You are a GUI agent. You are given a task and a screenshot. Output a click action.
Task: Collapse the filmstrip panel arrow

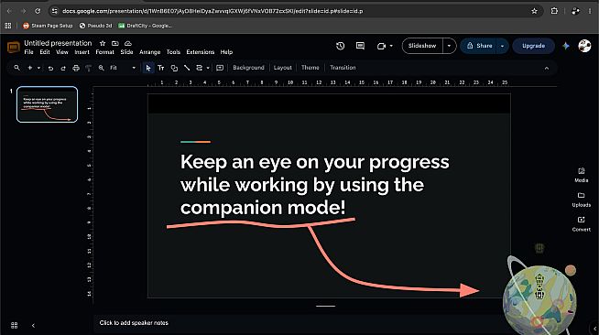(33, 326)
